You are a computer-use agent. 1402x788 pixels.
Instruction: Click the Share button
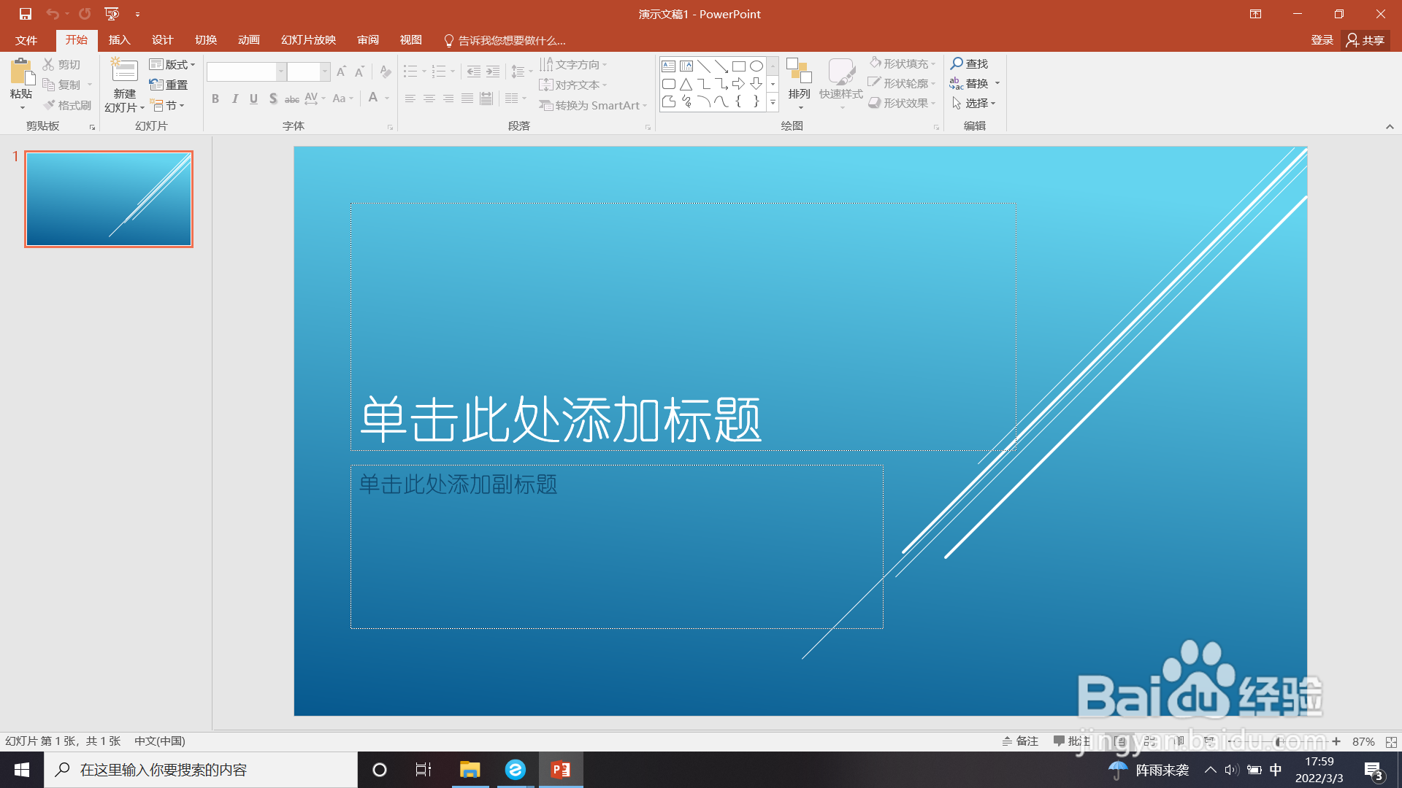pyautogui.click(x=1365, y=40)
